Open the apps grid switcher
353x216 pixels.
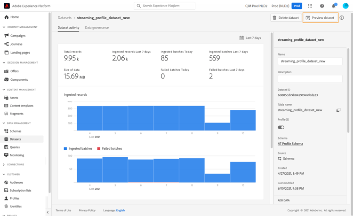click(x=310, y=6)
